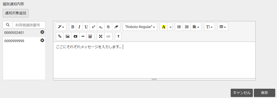Clear formatting with the eraser icon
Screen dimensions: 277x98
point(116,27)
